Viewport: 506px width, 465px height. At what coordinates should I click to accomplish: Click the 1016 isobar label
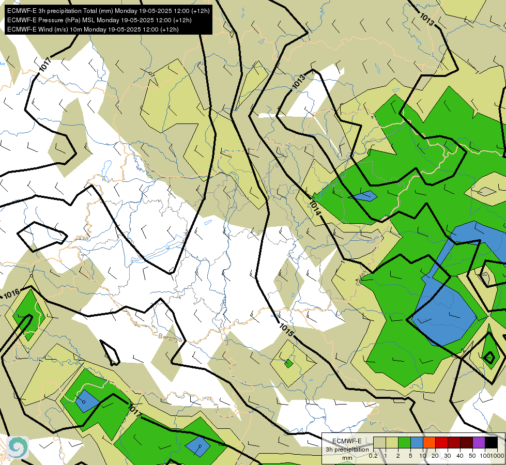11,293
